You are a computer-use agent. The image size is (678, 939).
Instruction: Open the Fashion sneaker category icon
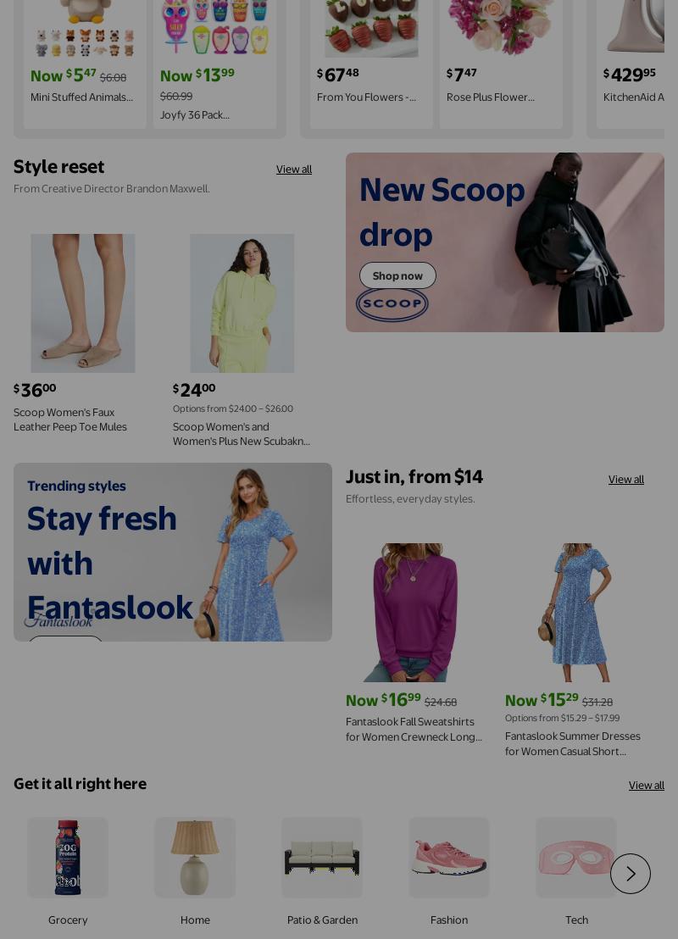pyautogui.click(x=448, y=858)
